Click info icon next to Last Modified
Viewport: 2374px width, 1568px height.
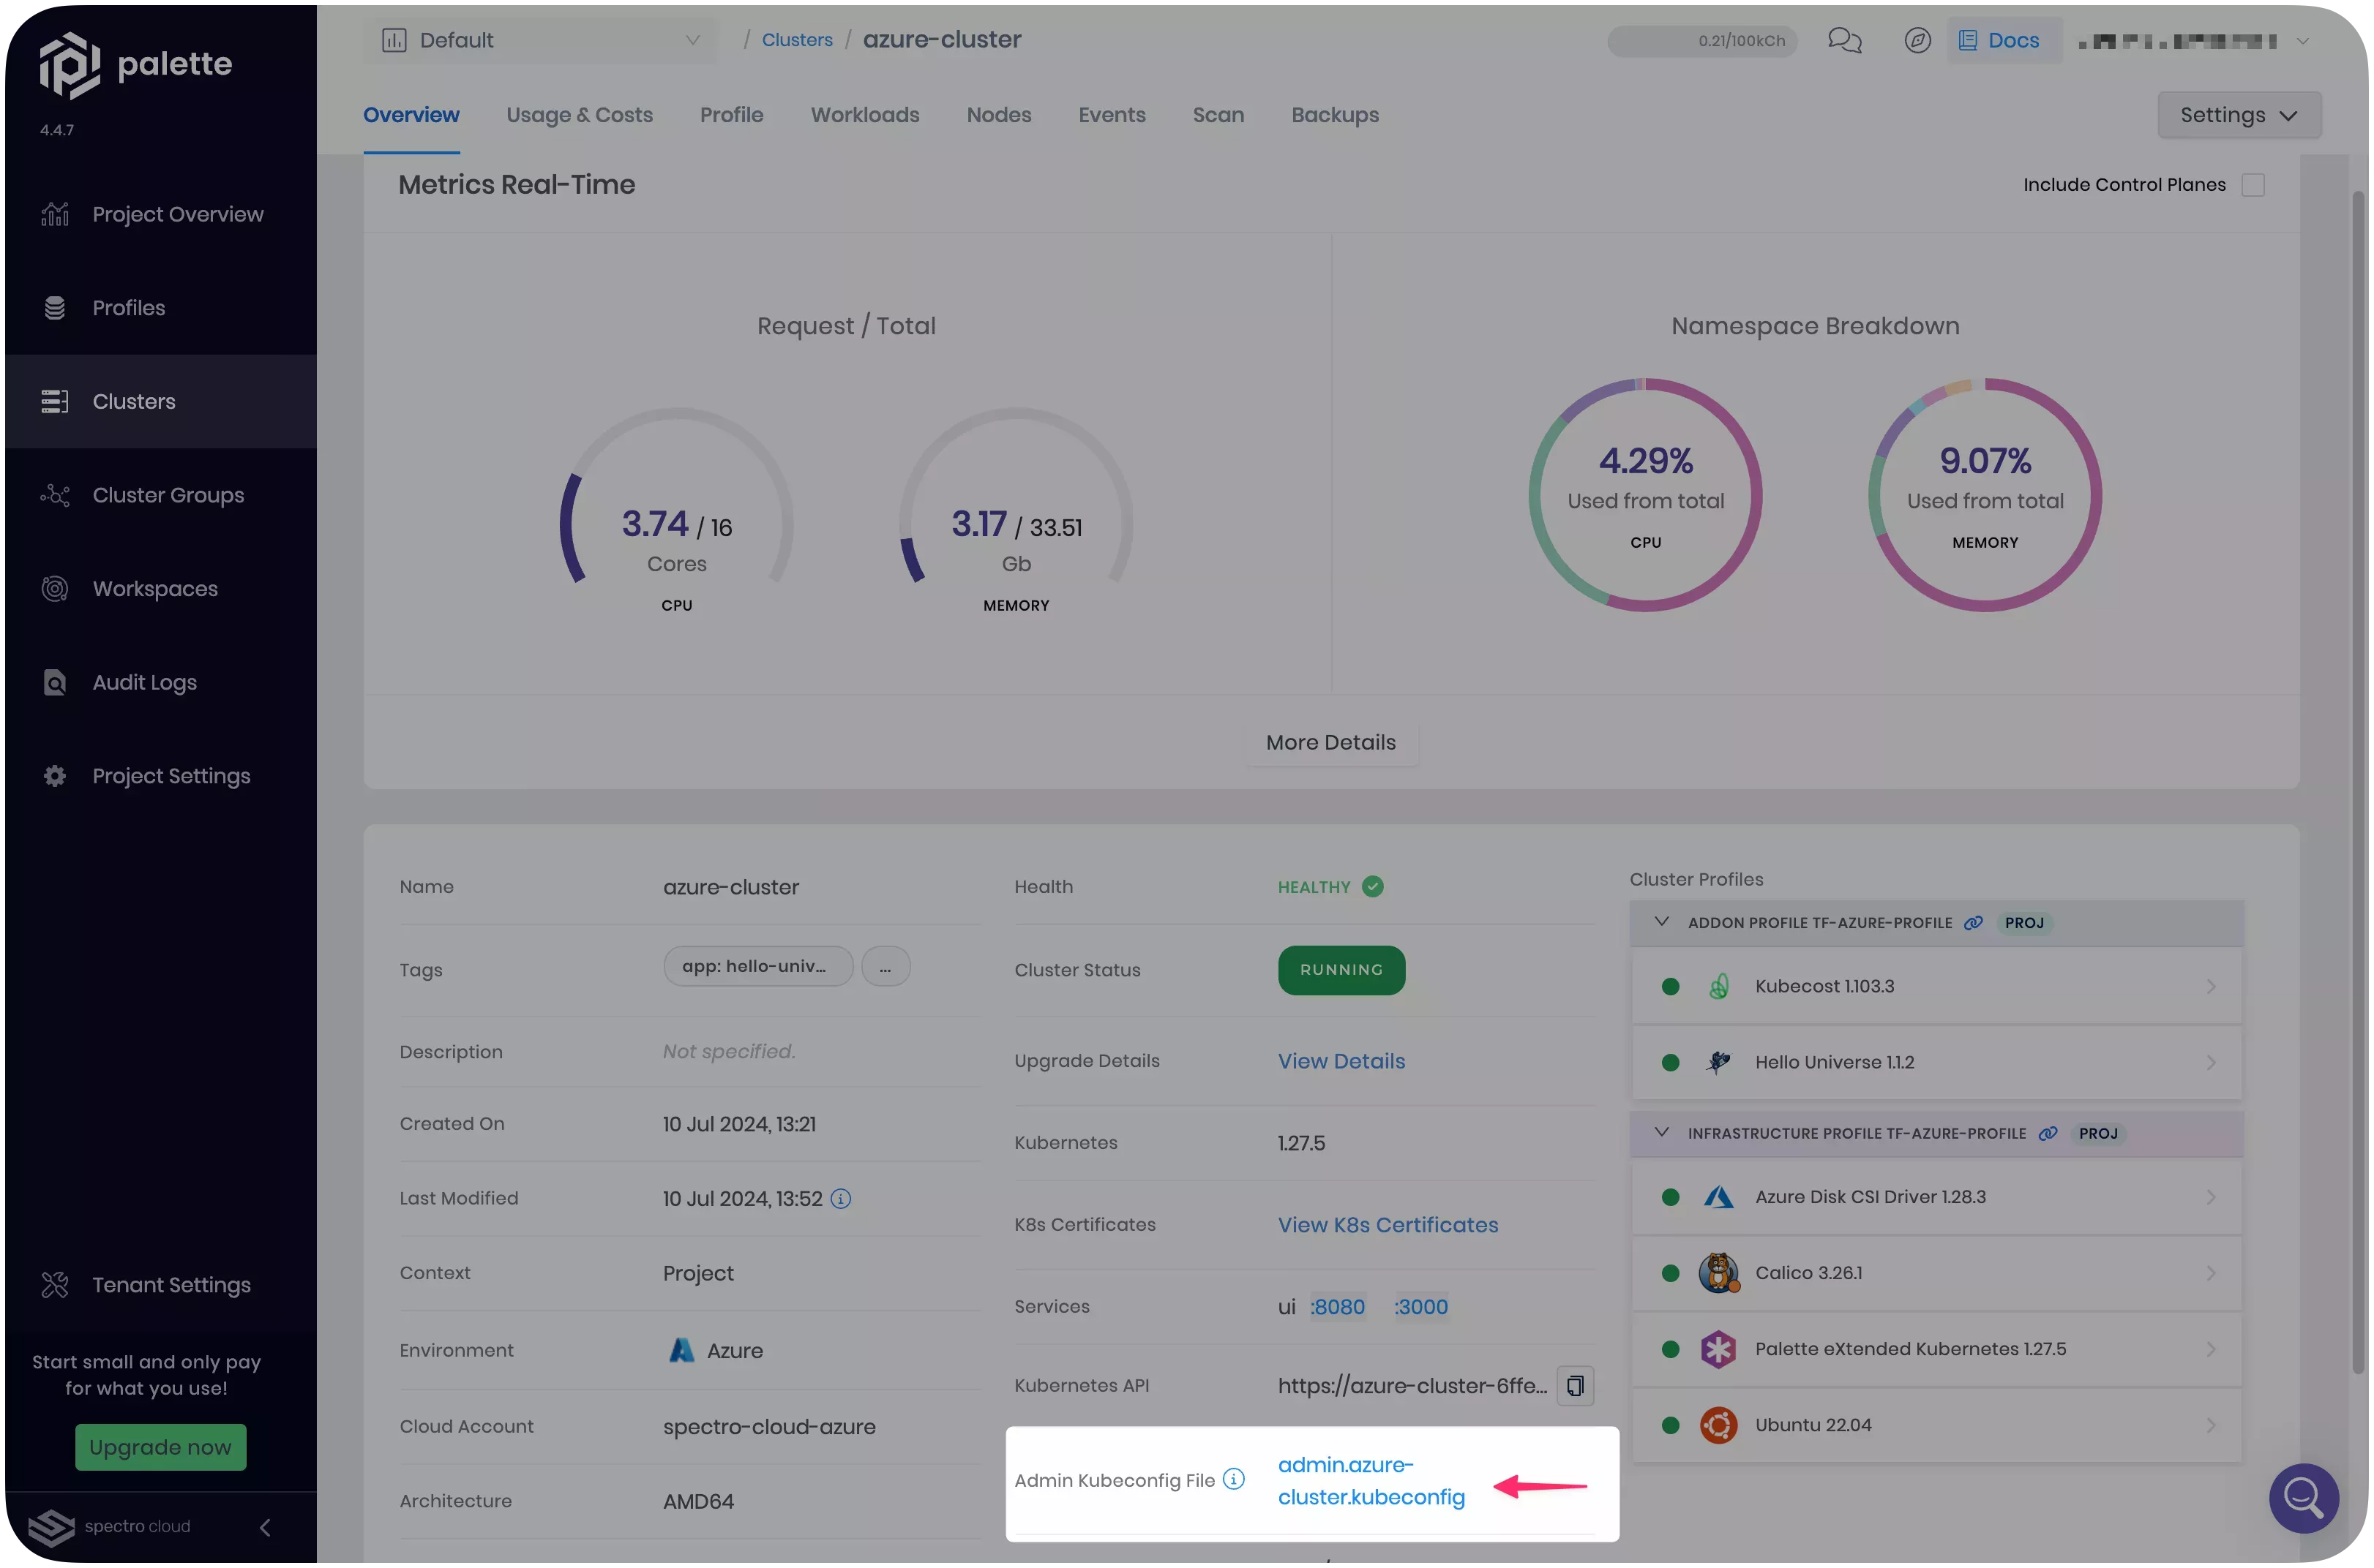tap(840, 1199)
